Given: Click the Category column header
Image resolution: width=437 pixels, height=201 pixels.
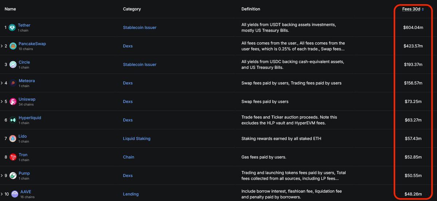Looking at the screenshot, I should [132, 9].
